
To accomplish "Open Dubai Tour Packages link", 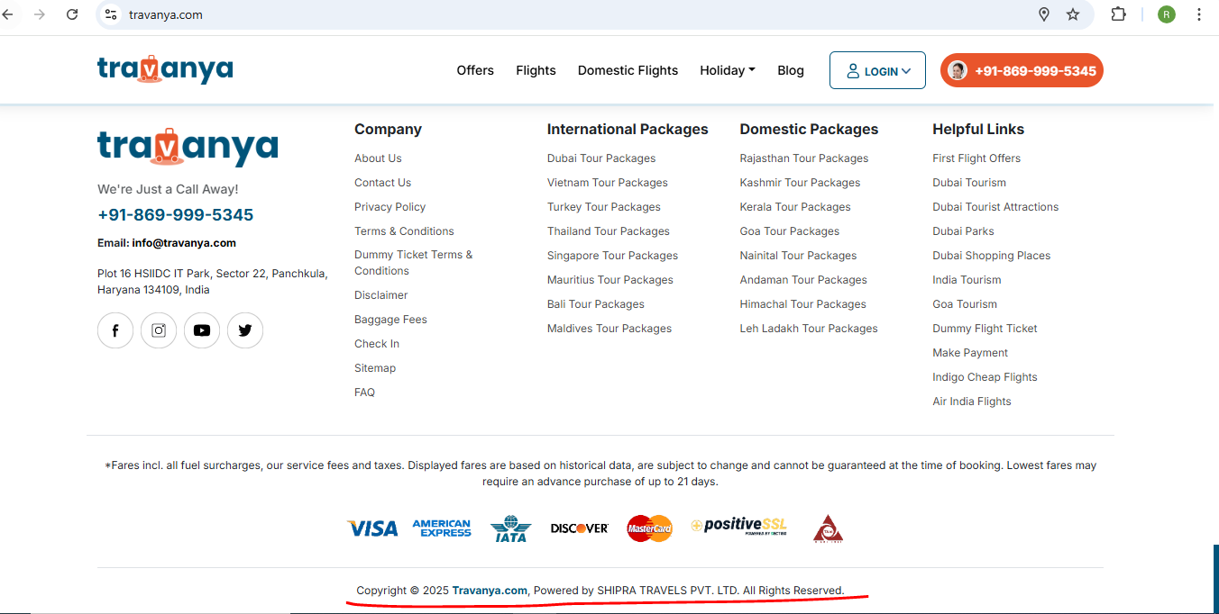I will tap(601, 158).
